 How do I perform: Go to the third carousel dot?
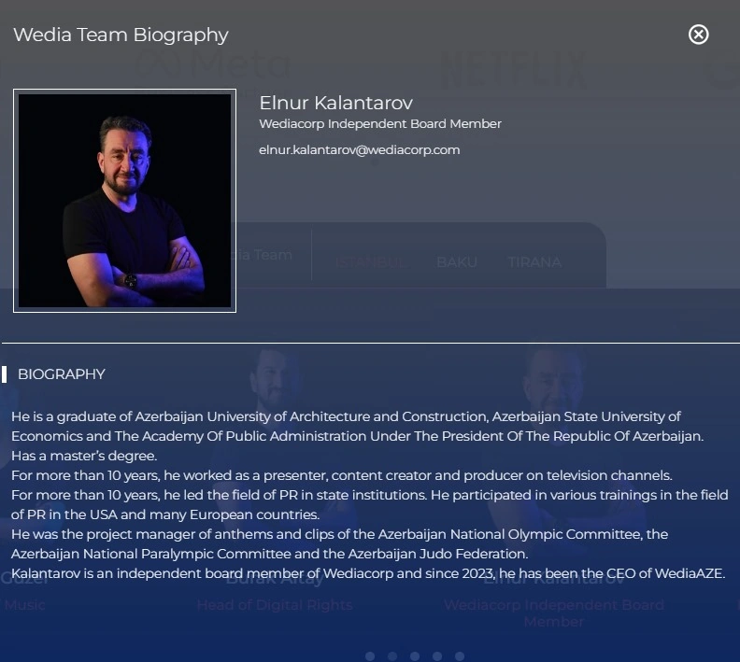[415, 655]
